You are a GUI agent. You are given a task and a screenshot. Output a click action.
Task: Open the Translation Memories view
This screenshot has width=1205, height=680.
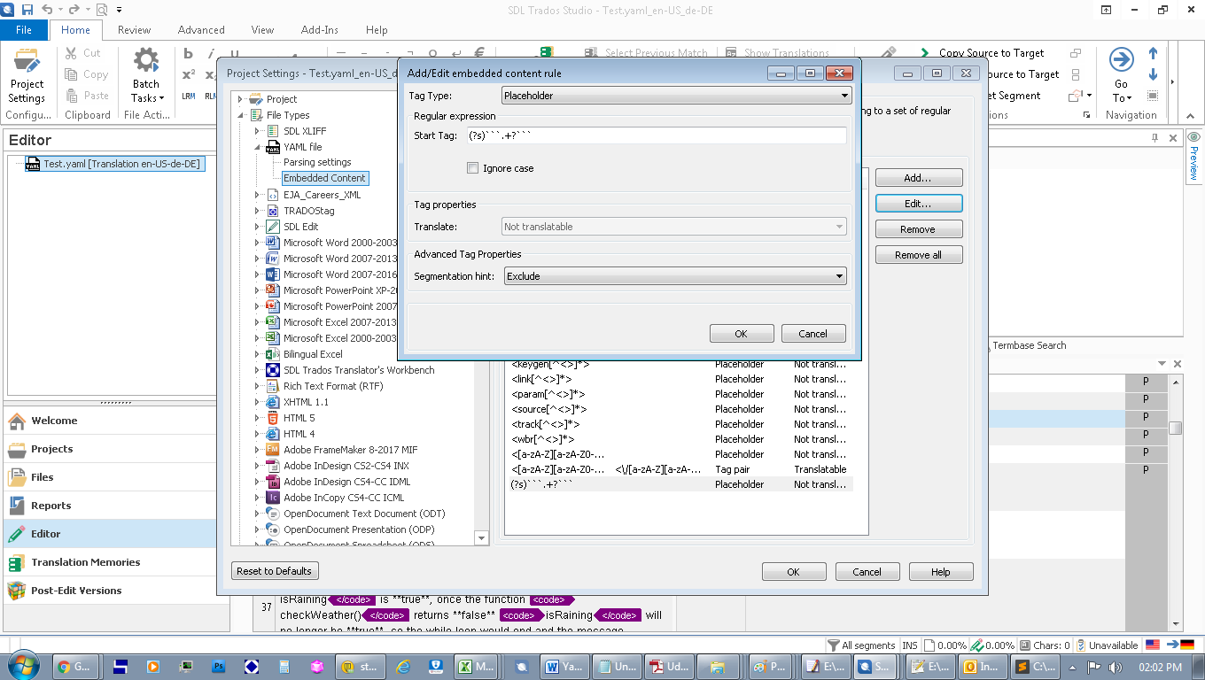85,562
